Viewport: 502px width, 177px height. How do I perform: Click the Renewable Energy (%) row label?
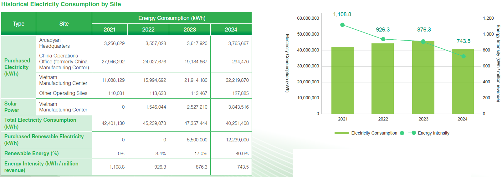pyautogui.click(x=31, y=153)
